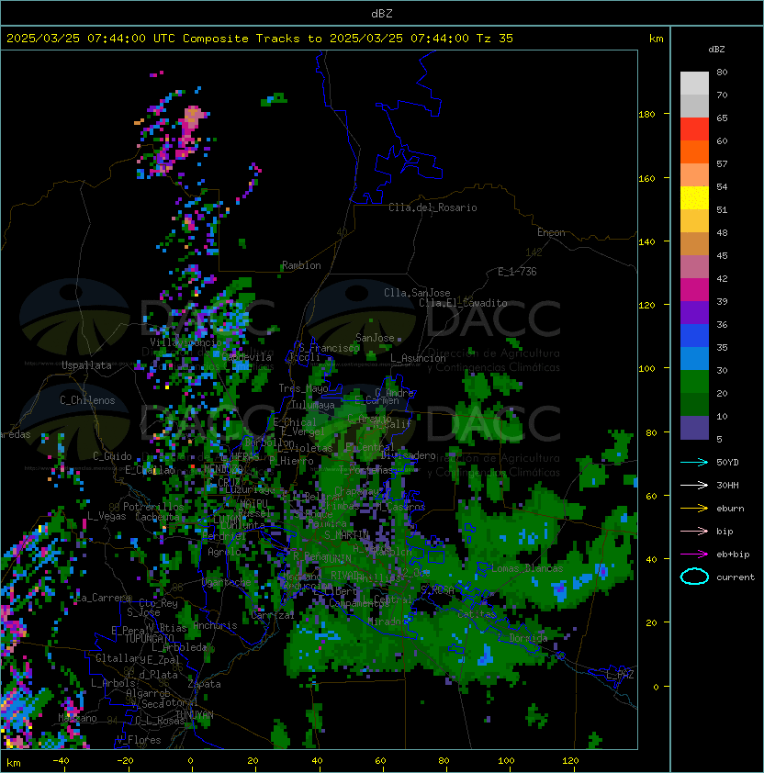Viewport: 764px width, 773px height.
Task: Click the 65 dBZ red legend swatch
Action: tap(694, 129)
